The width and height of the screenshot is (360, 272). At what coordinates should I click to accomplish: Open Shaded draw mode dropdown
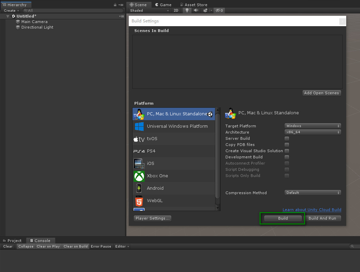(149, 11)
